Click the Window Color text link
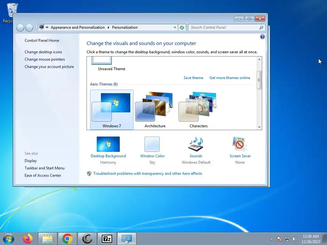This screenshot has height=245, width=327. pyautogui.click(x=152, y=156)
